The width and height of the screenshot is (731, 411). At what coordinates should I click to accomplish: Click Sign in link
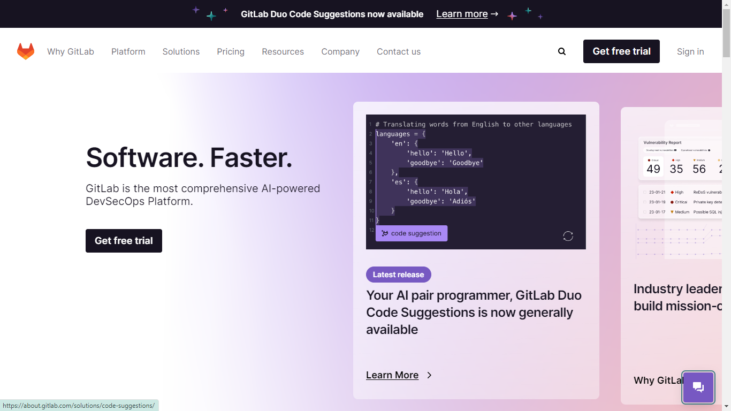(x=690, y=51)
